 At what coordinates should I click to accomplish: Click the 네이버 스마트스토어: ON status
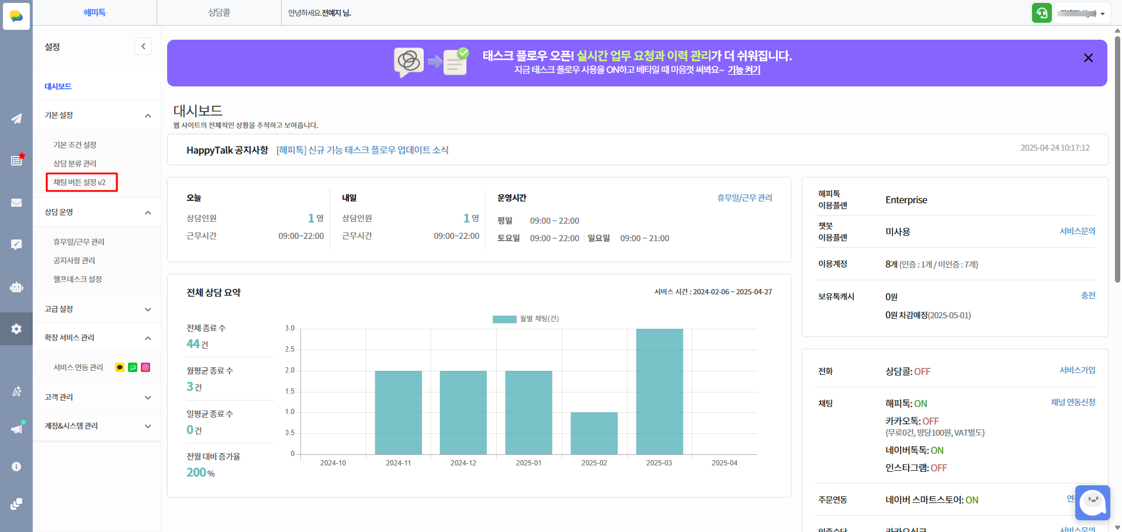click(932, 500)
